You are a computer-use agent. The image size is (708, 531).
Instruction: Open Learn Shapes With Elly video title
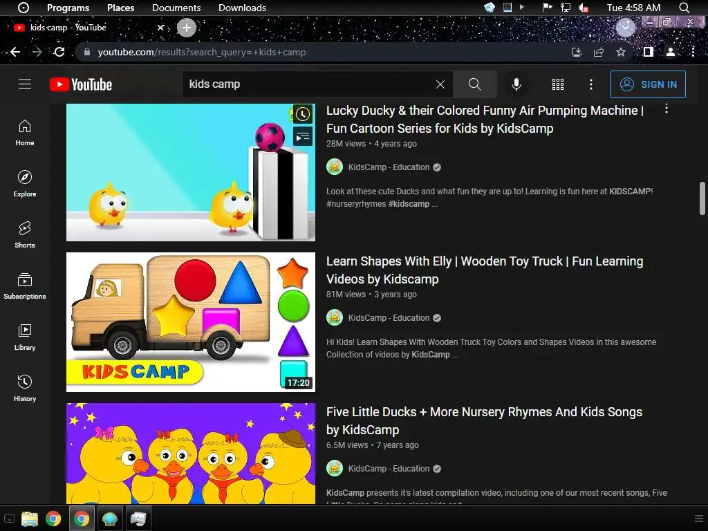(485, 270)
